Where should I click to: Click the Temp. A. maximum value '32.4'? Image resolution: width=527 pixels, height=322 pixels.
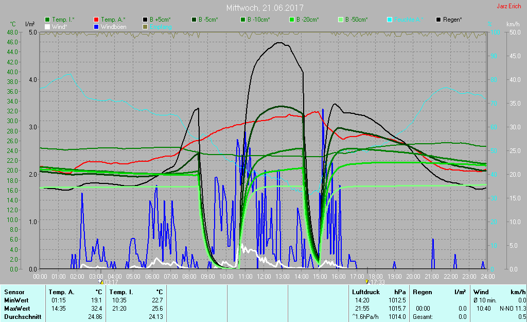pos(96,308)
